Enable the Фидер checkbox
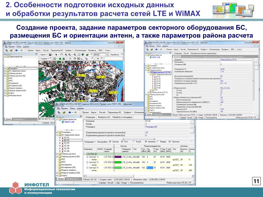 pyautogui.click(x=158, y=142)
